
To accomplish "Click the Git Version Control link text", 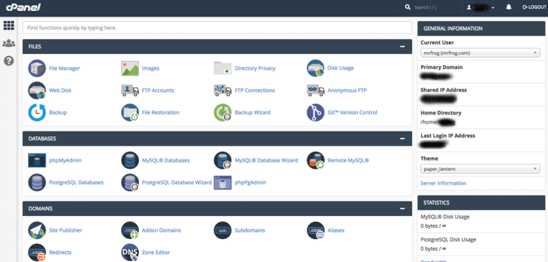I will point(352,113).
